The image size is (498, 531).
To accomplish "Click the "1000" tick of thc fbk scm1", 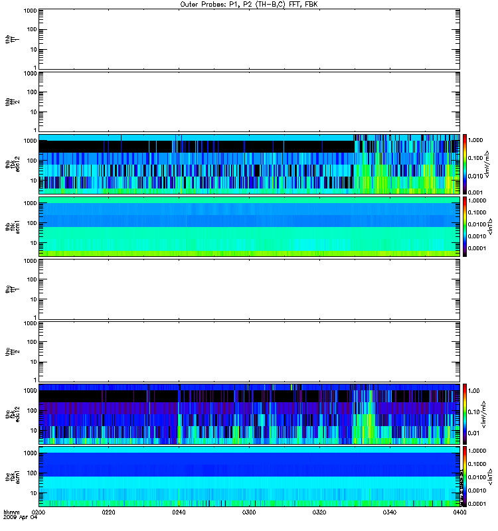I will pos(30,453).
